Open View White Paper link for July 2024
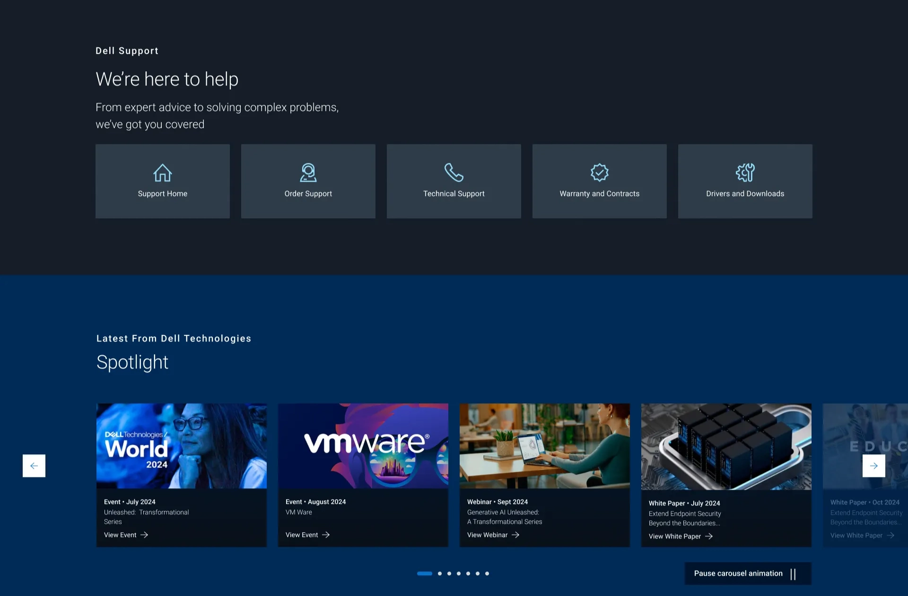 [x=681, y=536]
